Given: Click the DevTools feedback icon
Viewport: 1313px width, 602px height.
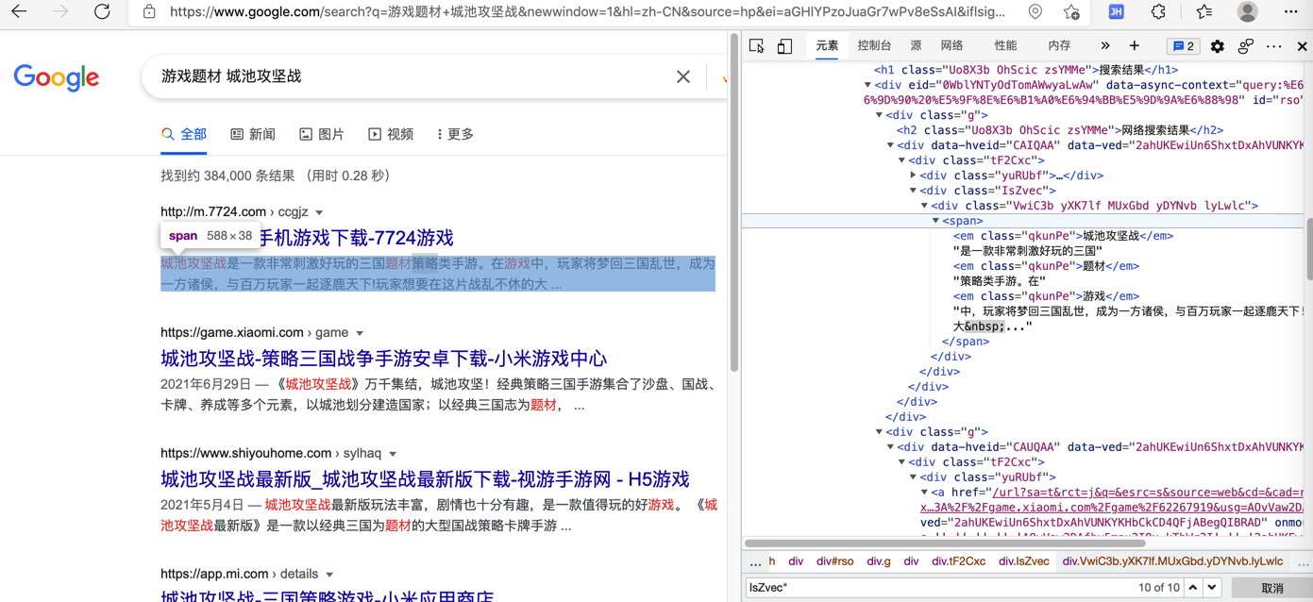Looking at the screenshot, I should pos(1246,46).
